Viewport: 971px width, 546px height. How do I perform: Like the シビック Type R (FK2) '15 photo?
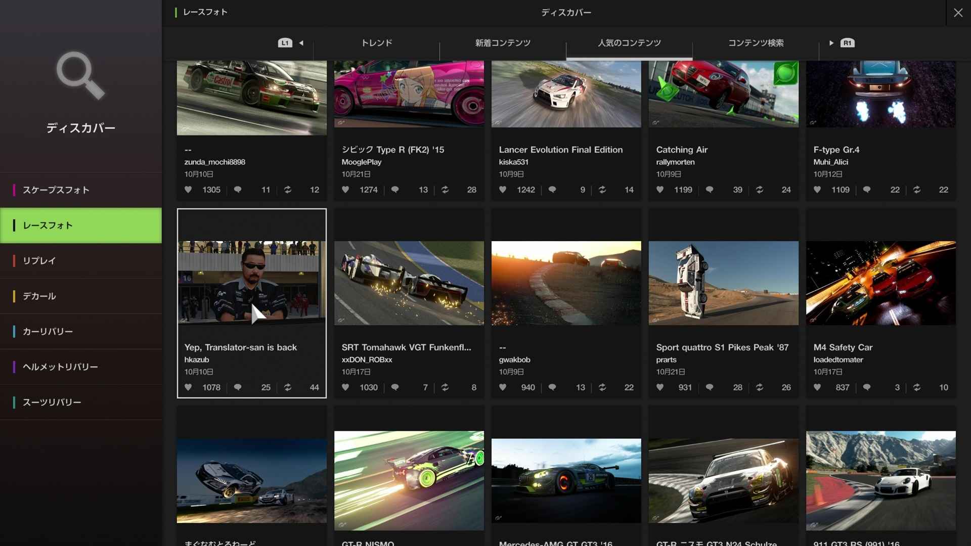[x=345, y=190]
